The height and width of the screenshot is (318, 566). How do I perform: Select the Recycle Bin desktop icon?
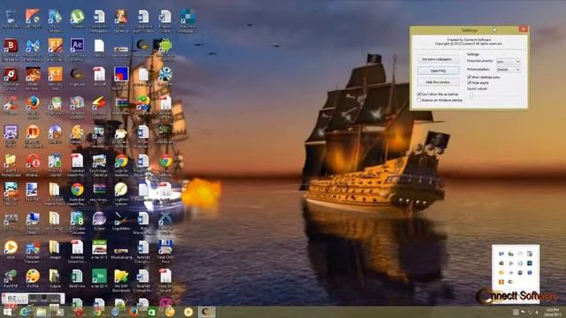click(11, 19)
